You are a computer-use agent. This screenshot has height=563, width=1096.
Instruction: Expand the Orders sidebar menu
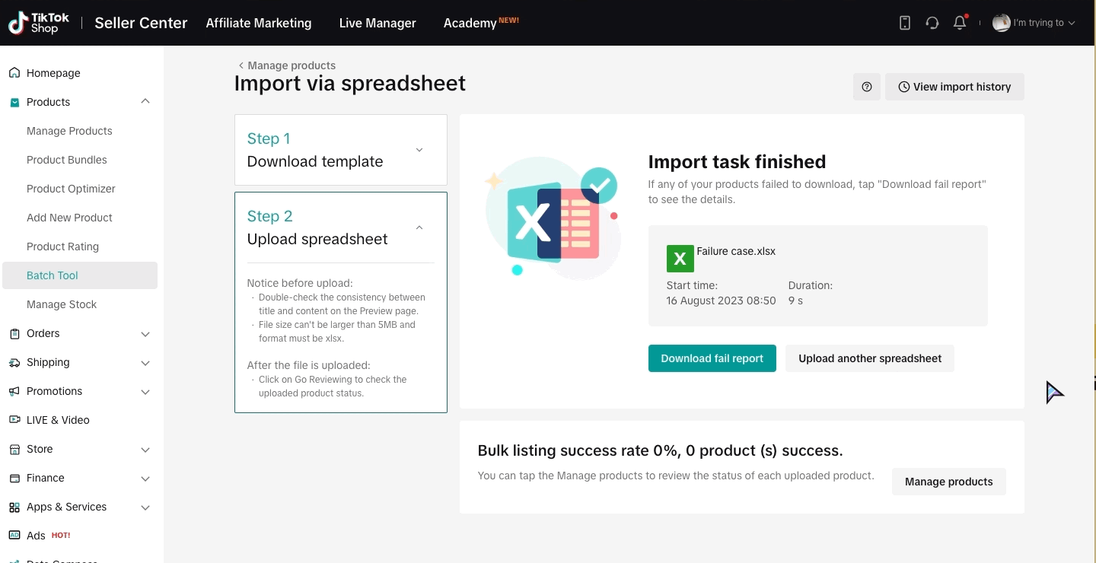tap(145, 333)
